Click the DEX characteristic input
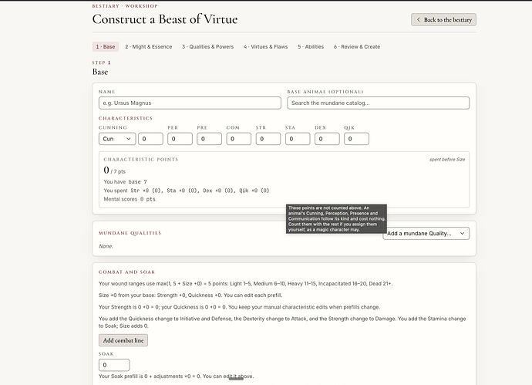 (327, 139)
